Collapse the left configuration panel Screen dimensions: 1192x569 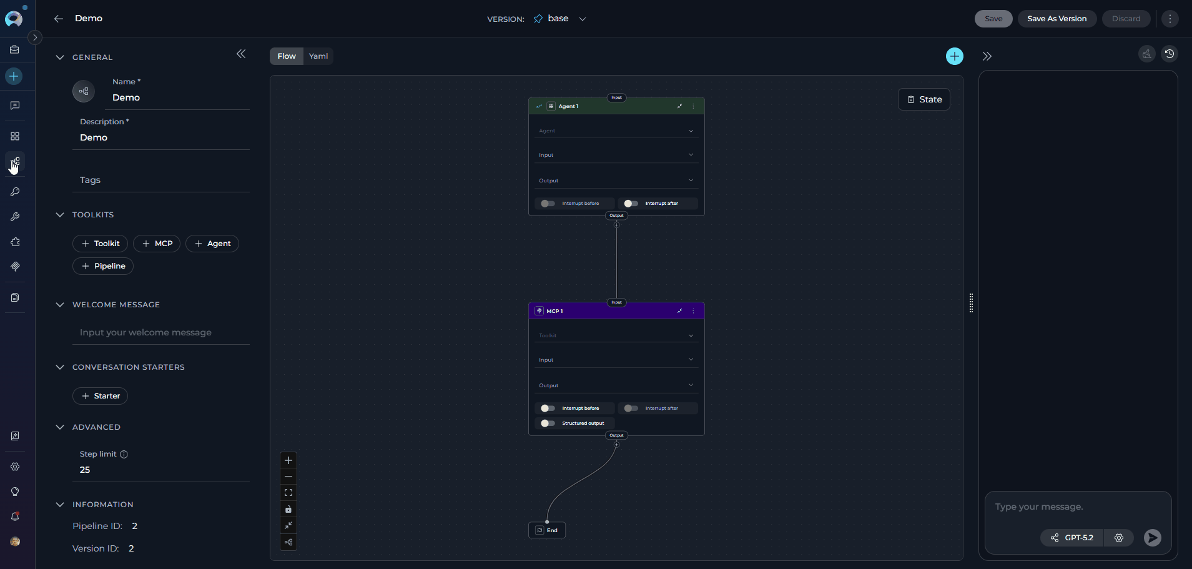(241, 54)
